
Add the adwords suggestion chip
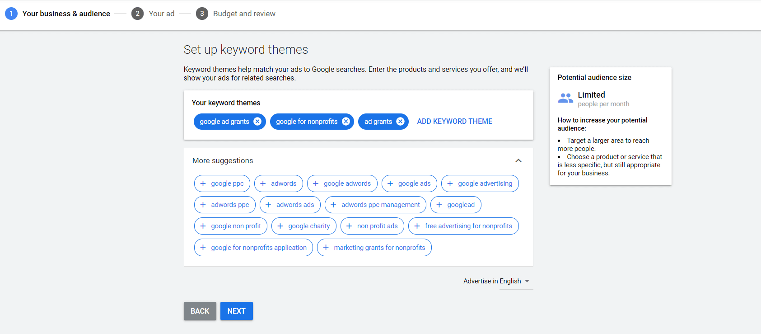pyautogui.click(x=278, y=183)
